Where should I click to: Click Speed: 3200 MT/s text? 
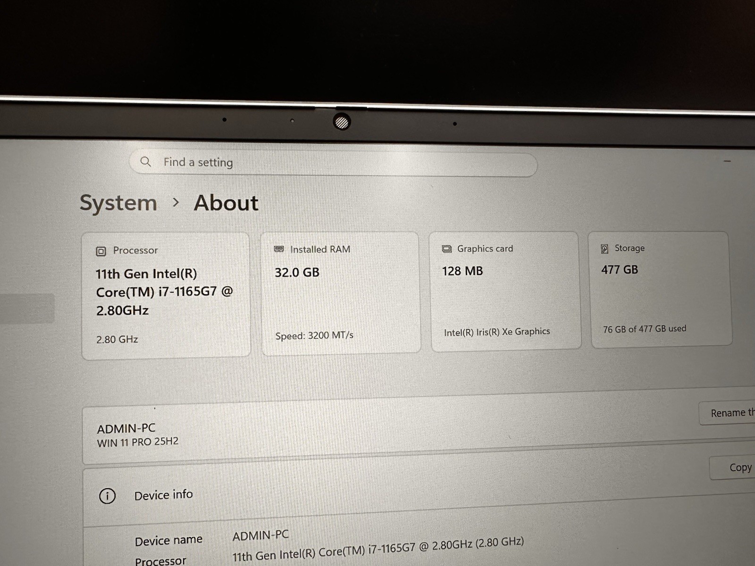coord(314,336)
